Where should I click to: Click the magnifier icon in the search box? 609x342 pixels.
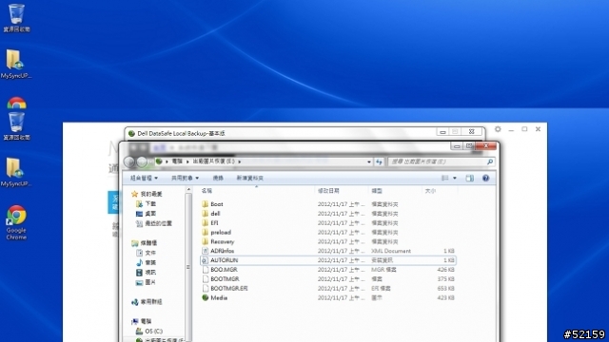pos(490,161)
